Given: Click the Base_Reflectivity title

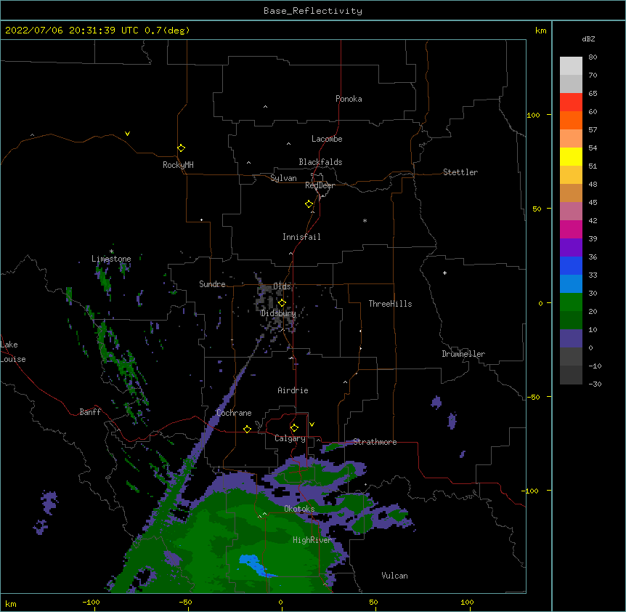Looking at the screenshot, I should [x=313, y=11].
